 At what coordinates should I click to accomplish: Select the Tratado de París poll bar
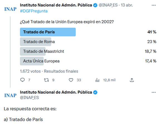pyautogui.click(x=48, y=32)
